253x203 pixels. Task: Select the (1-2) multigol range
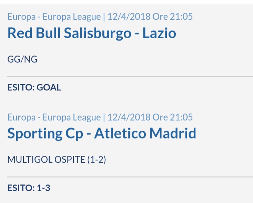97,160
